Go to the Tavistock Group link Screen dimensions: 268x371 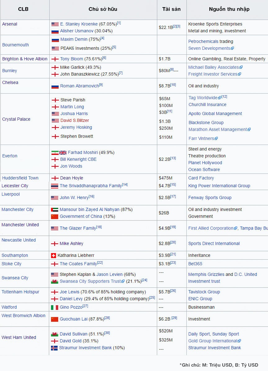[204, 292]
